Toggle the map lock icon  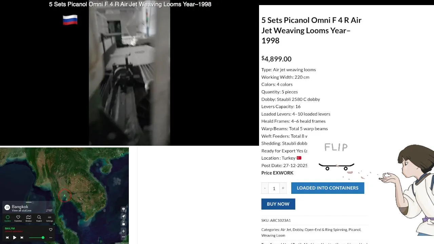[x=123, y=223]
